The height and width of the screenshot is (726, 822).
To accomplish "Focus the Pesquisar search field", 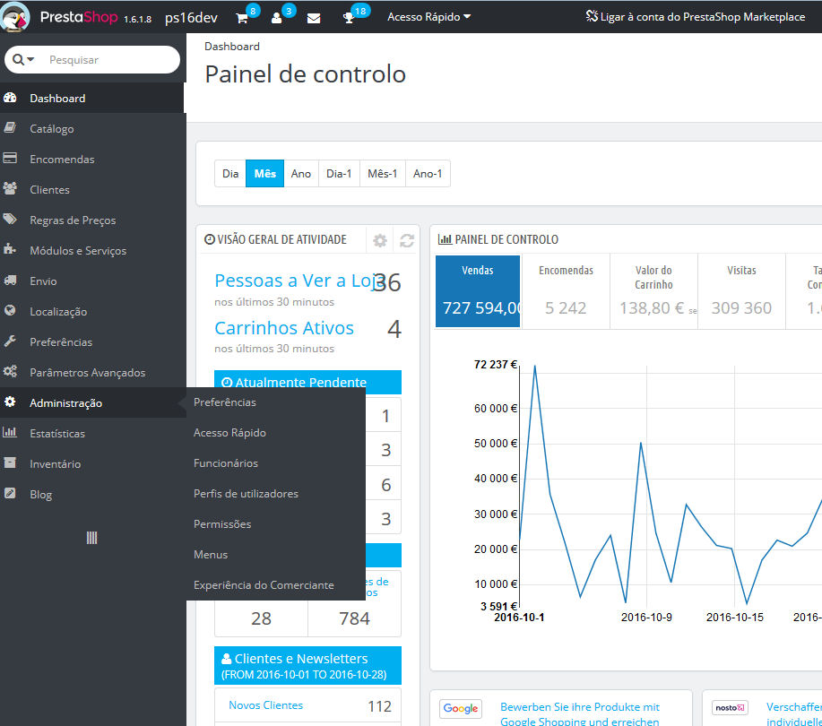I will pyautogui.click(x=110, y=60).
